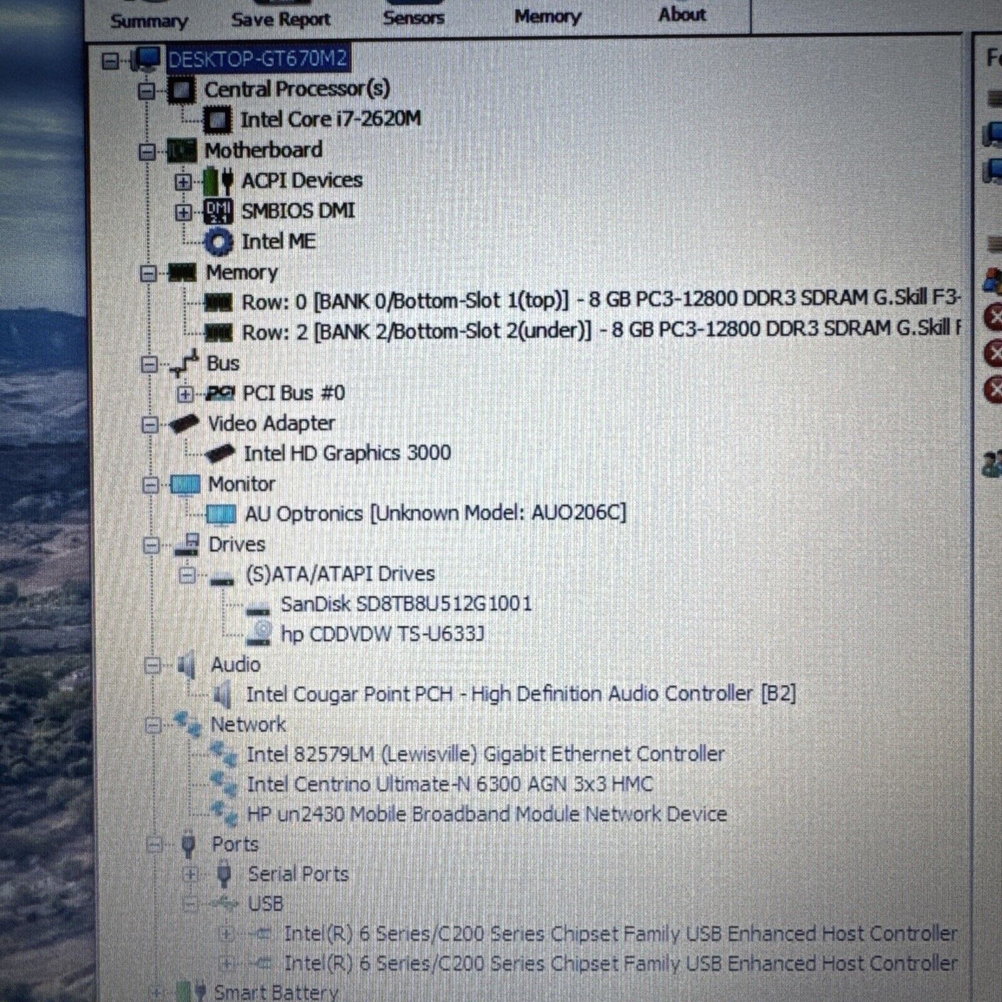Image resolution: width=1002 pixels, height=1002 pixels.
Task: Collapse the Central Processor(s) branch
Action: pos(147,91)
